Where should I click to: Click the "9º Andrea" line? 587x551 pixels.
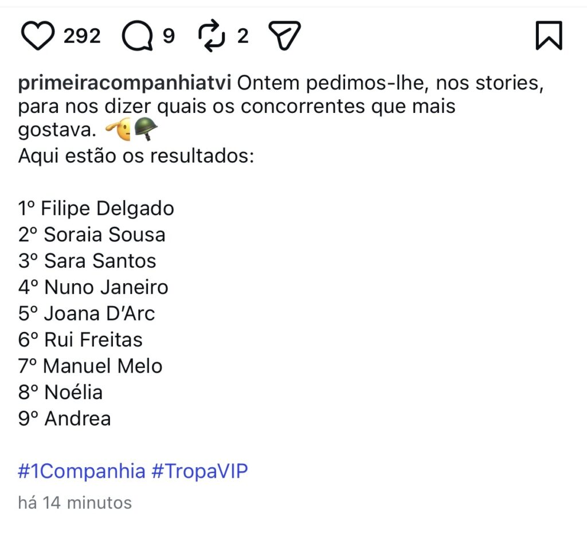click(x=65, y=418)
